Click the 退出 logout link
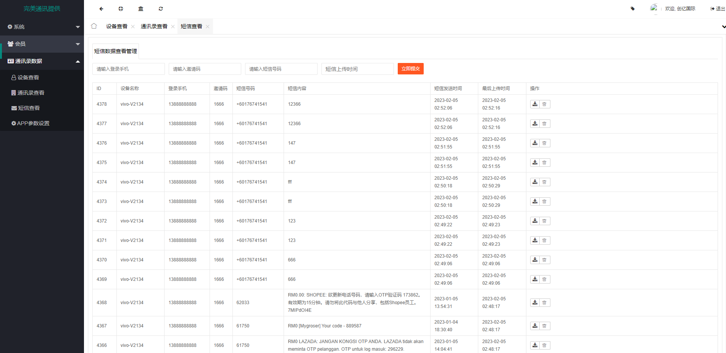The width and height of the screenshot is (726, 353). click(x=718, y=9)
